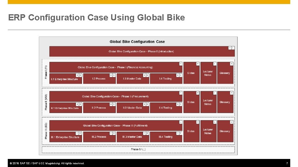Click the left badge on I.2 Process box
The height and width of the screenshot is (167, 298).
tap(111, 75)
